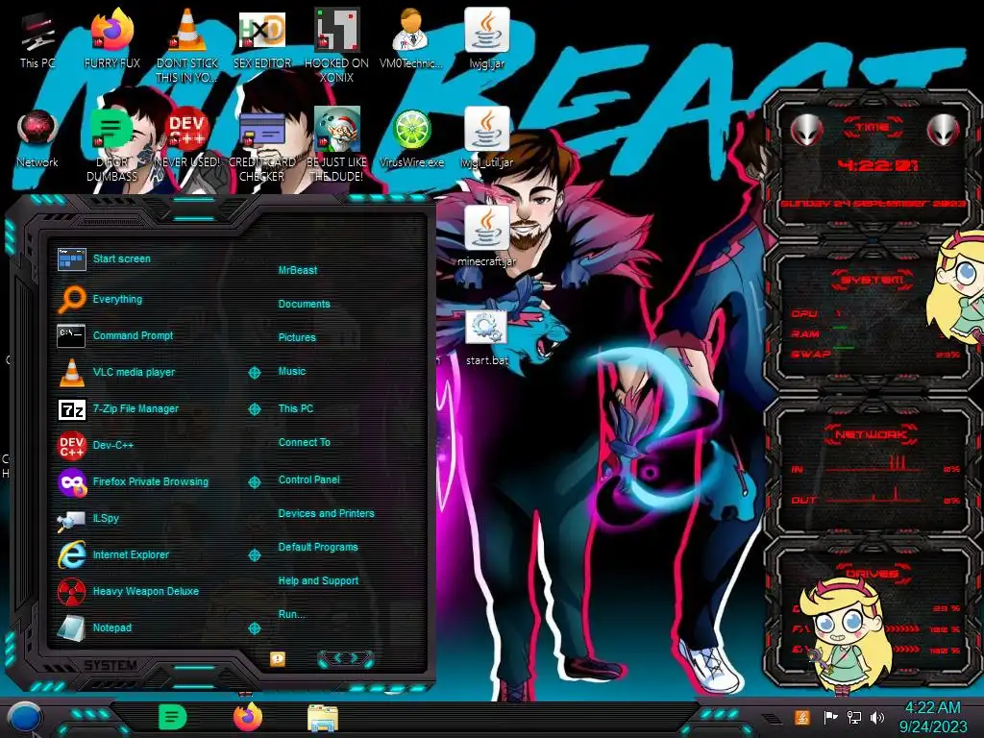Expand VLC media player jump list arrow
The height and width of the screenshot is (738, 984).
[x=254, y=372]
